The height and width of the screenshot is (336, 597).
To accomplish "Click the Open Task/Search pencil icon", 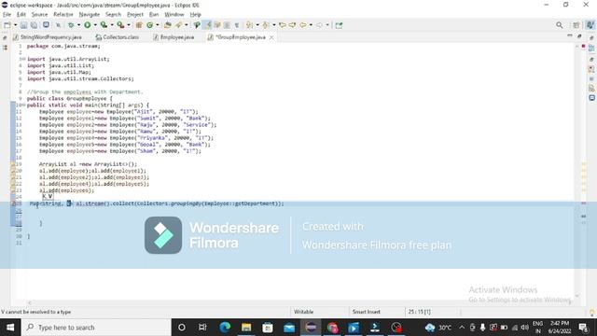I will click(x=178, y=25).
